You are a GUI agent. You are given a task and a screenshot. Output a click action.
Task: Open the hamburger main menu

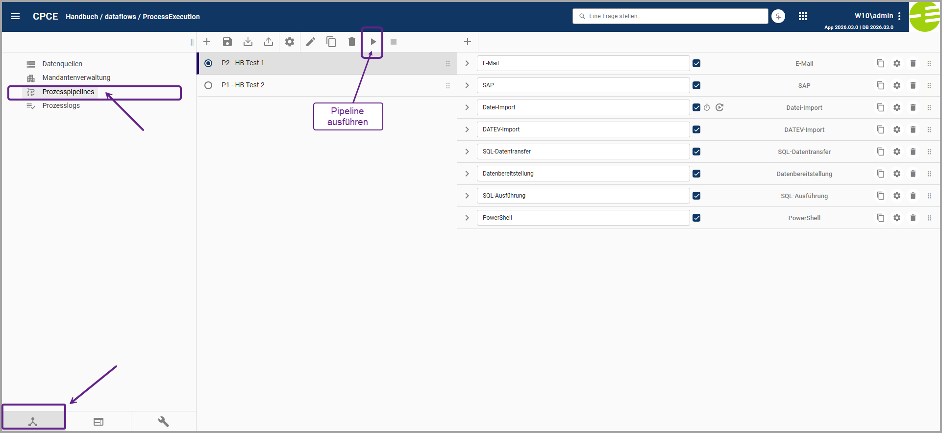coord(15,16)
